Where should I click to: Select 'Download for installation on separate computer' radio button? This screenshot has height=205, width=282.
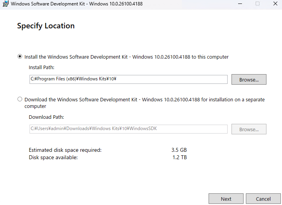[x=20, y=99]
